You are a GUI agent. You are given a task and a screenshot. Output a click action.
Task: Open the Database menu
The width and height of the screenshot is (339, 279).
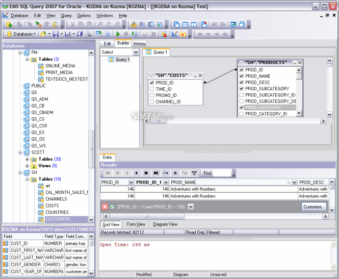19,16
